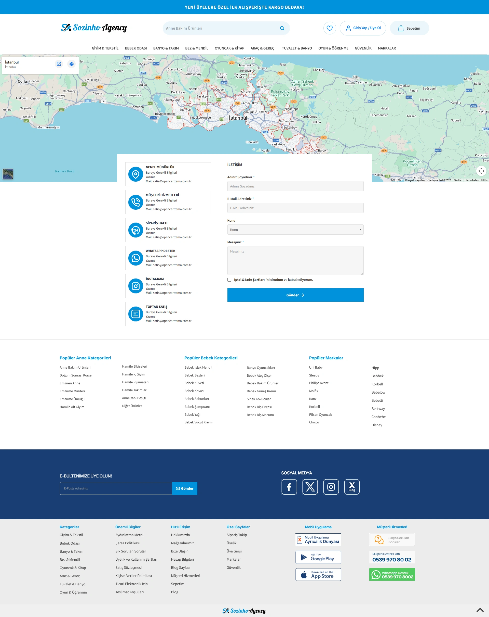Switch map to satellite layer thumbnail
The width and height of the screenshot is (489, 617).
8,174
